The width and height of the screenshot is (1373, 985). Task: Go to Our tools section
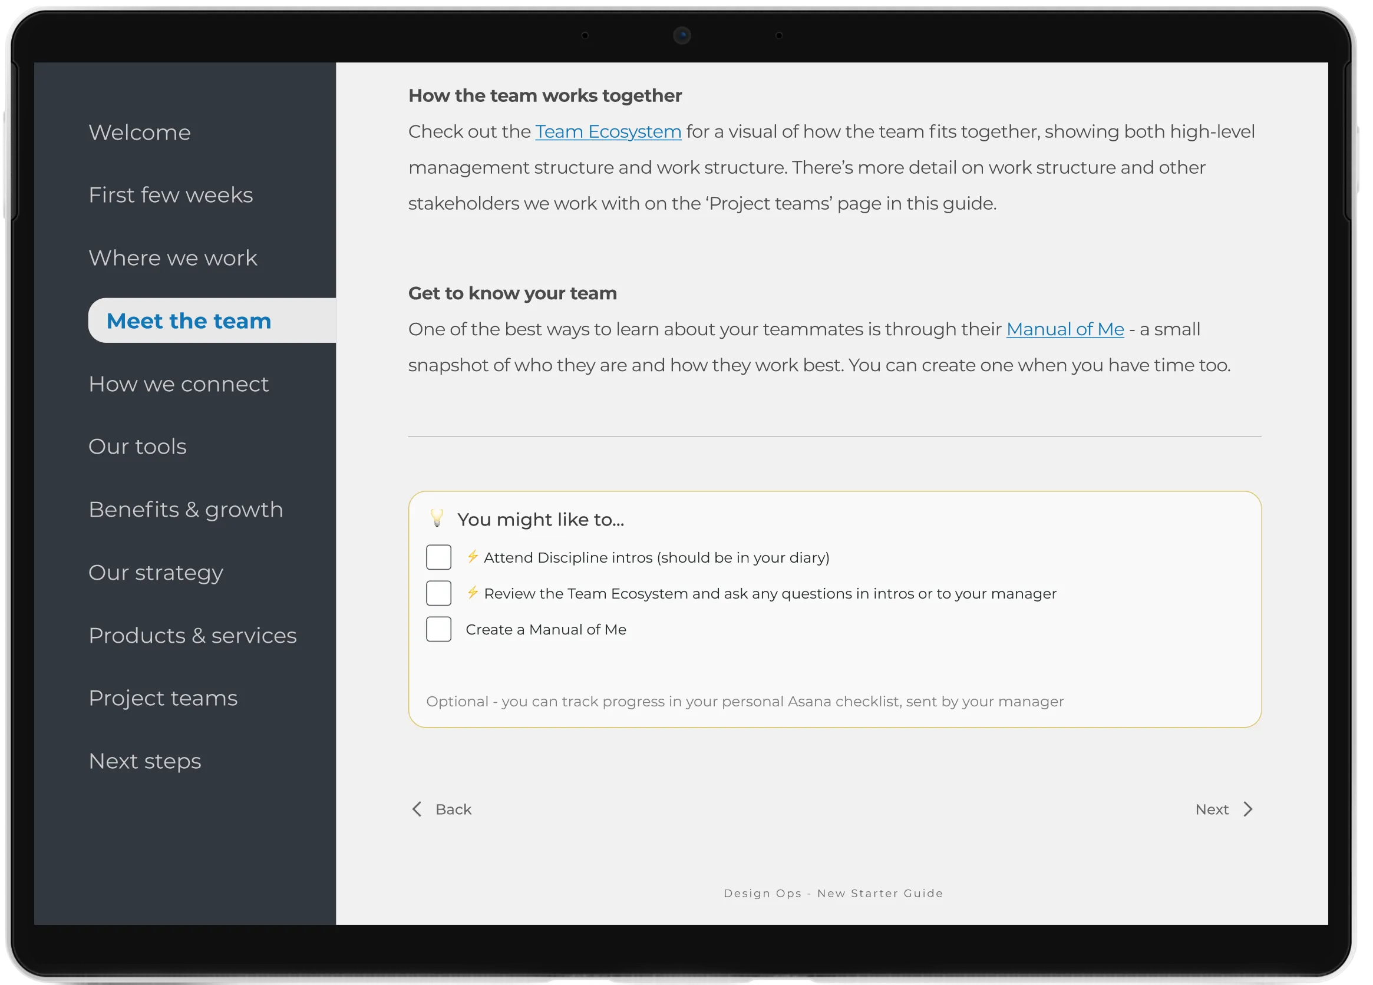pyautogui.click(x=137, y=447)
